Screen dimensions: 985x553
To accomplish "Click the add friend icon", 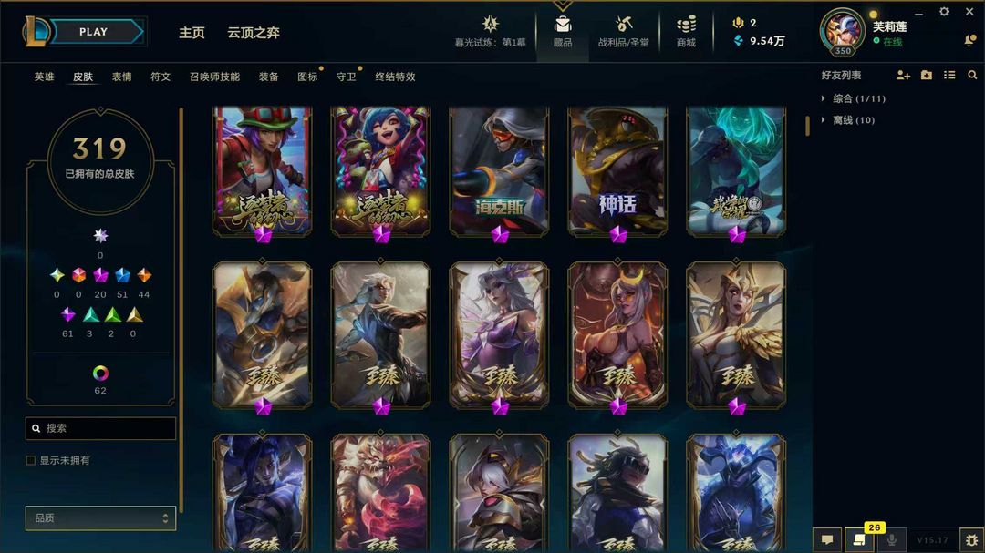I will (903, 76).
